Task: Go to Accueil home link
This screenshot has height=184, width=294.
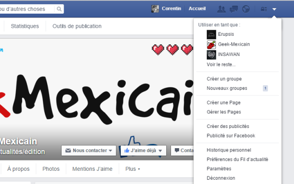Action: (x=197, y=8)
